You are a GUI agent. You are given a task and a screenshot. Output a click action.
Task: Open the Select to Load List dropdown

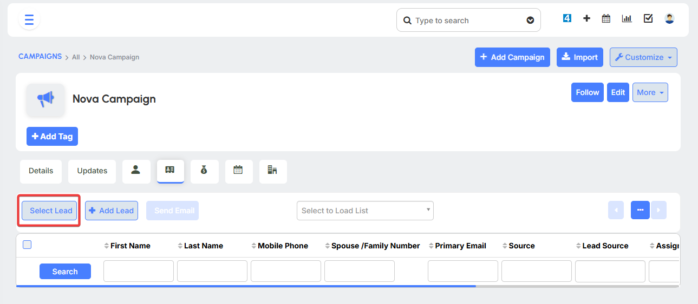click(x=365, y=211)
